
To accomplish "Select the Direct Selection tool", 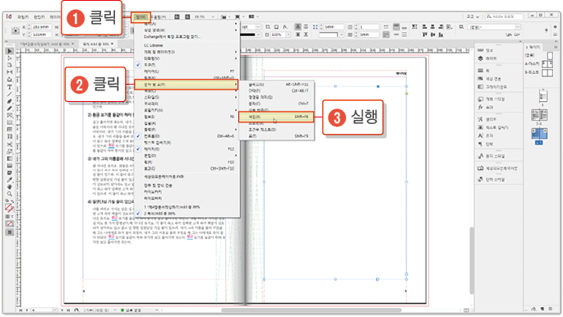I will point(10,58).
